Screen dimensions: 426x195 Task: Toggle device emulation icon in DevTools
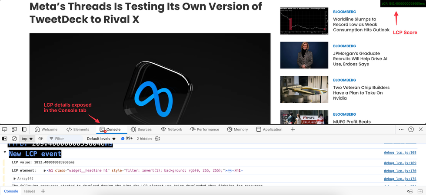tap(14, 130)
